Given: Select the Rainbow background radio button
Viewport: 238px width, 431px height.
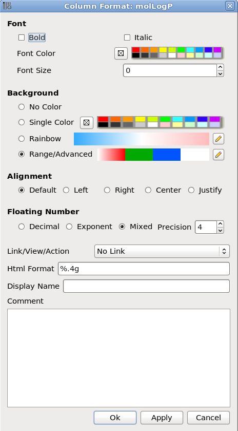Looking at the screenshot, I should pyautogui.click(x=22, y=139).
